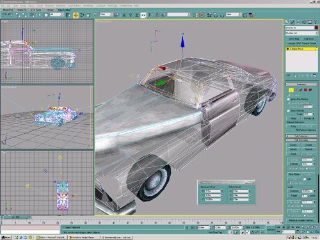Collapse the Selection rollout header
Viewport: 320px width, 240px height.
tap(301, 84)
